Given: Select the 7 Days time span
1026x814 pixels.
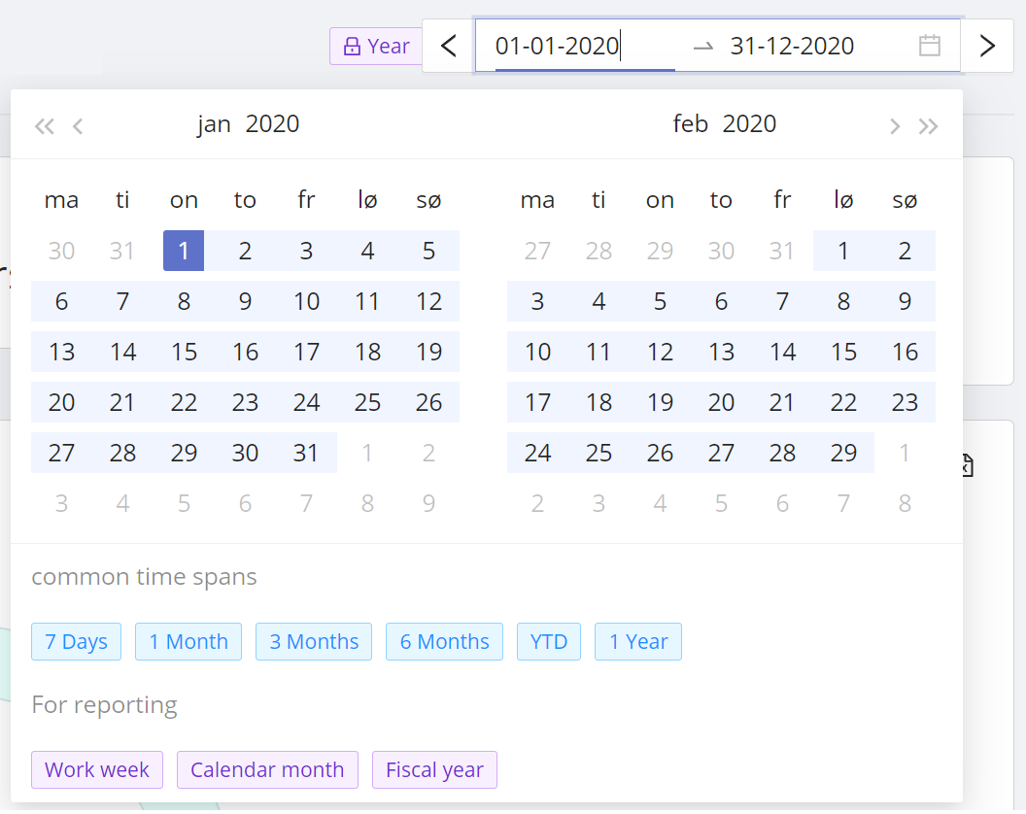Looking at the screenshot, I should [76, 641].
